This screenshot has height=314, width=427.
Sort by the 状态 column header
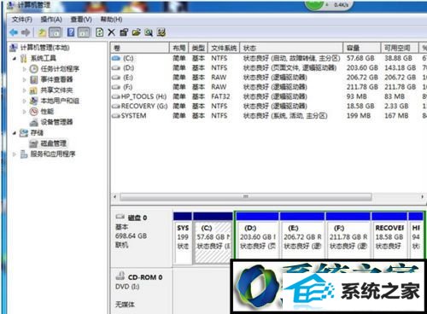[x=291, y=48]
